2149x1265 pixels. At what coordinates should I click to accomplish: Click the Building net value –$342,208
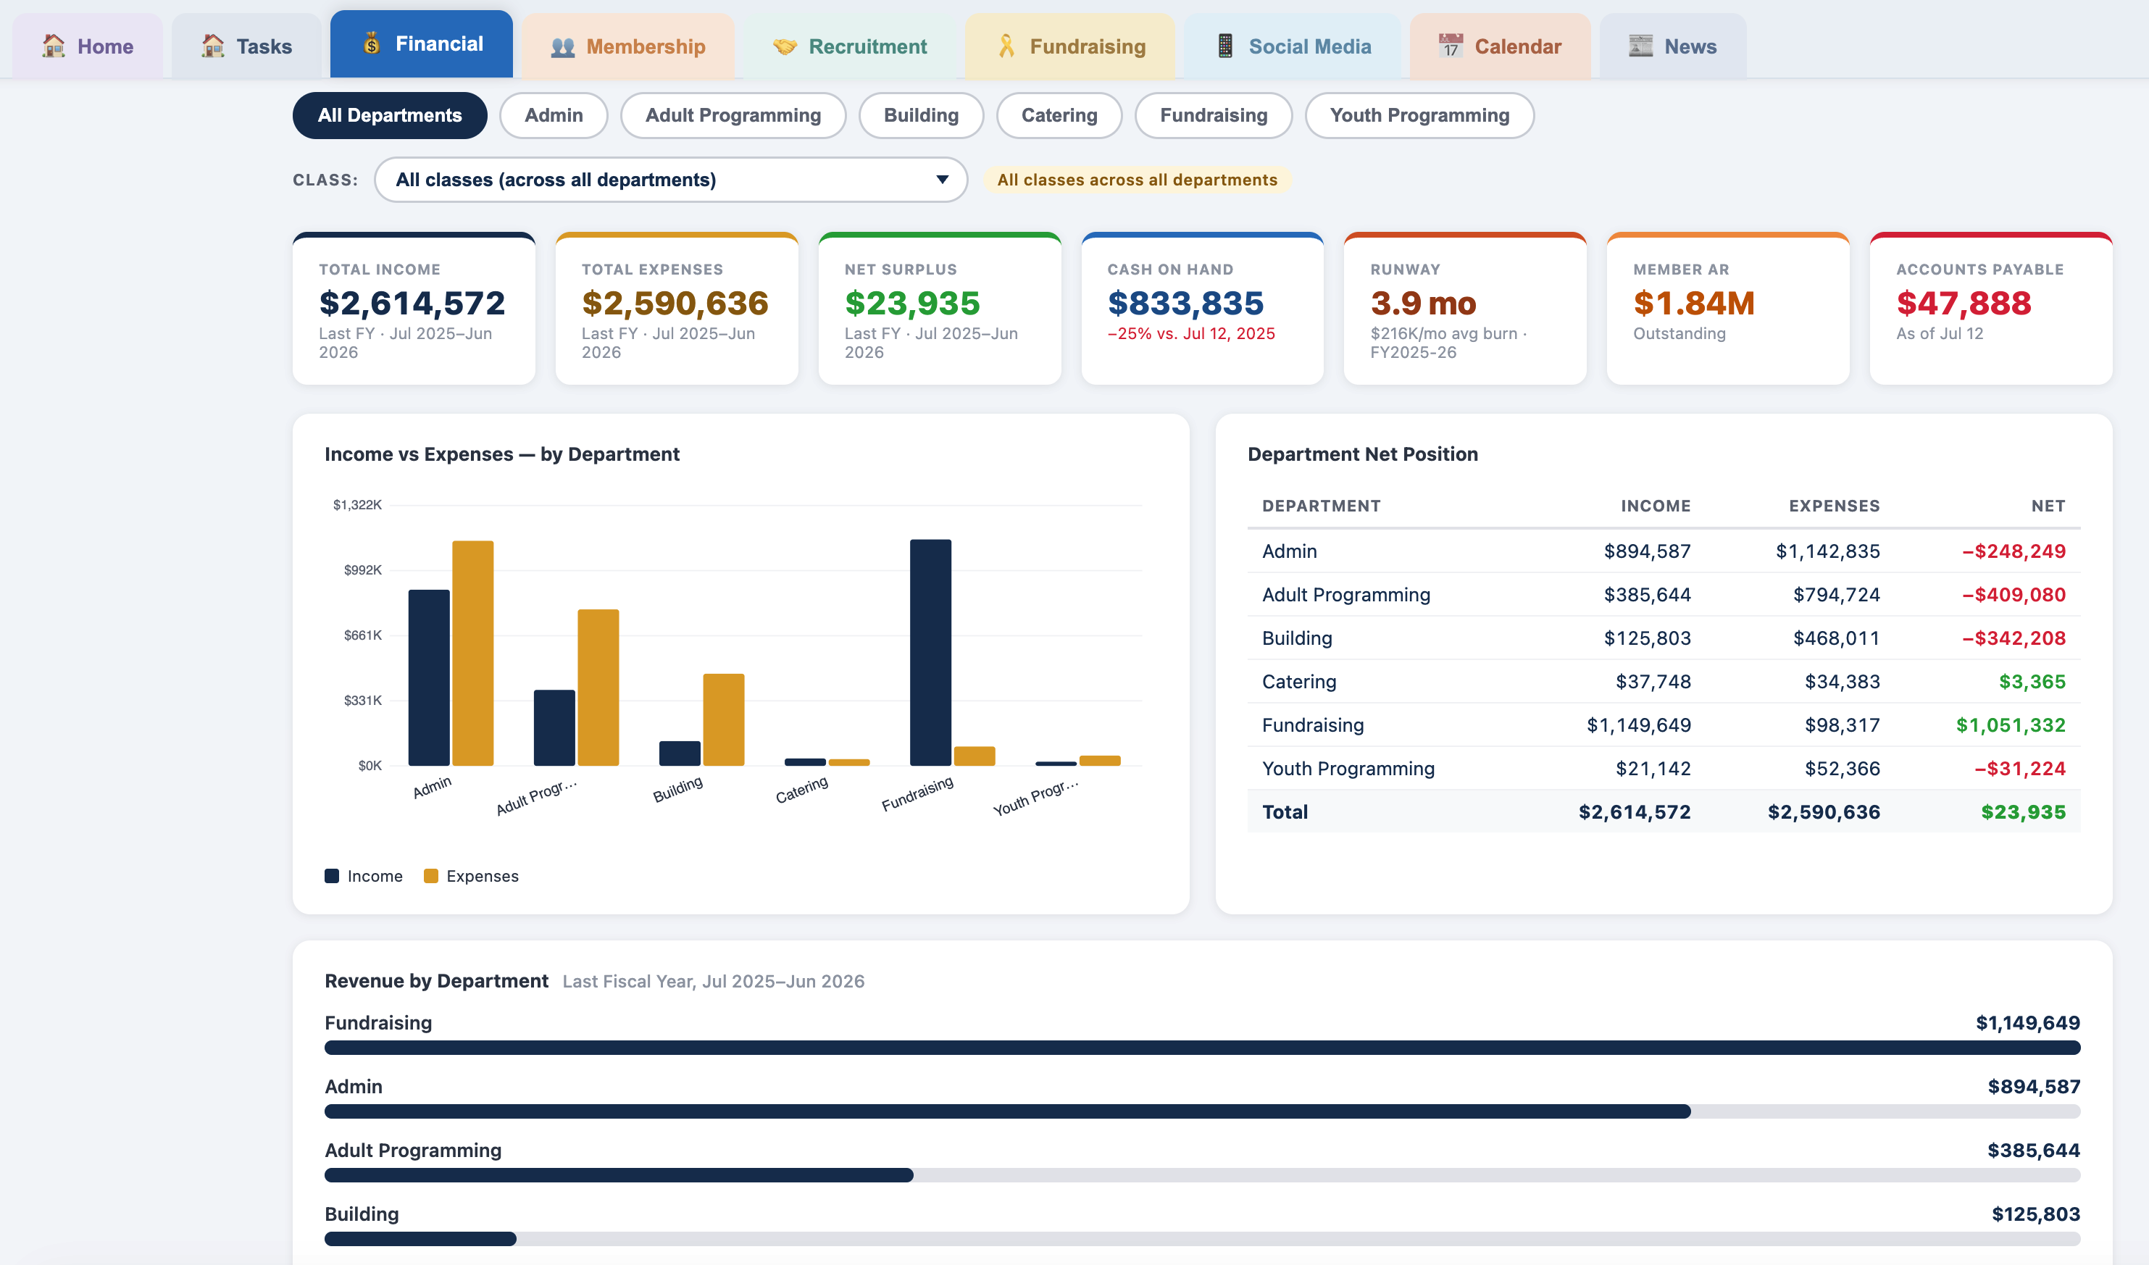(2014, 638)
